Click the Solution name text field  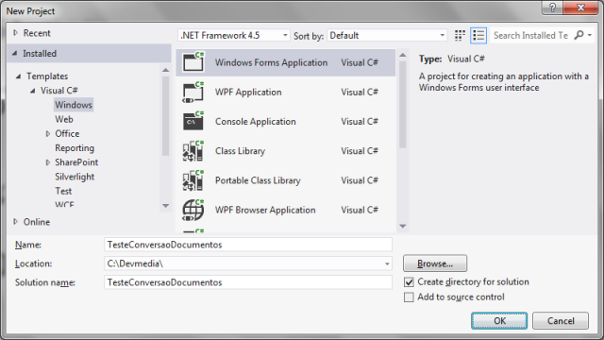coord(248,282)
